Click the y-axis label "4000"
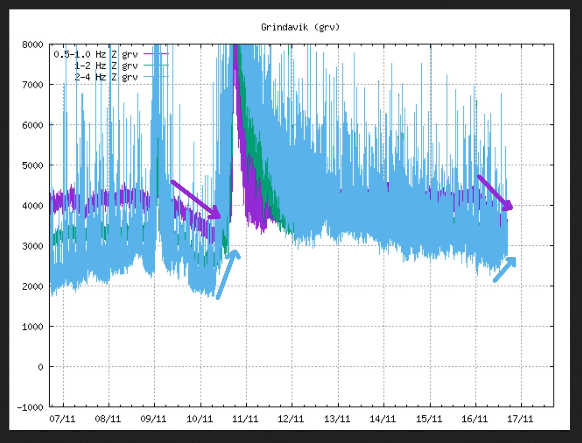The height and width of the screenshot is (443, 582). (x=32, y=206)
